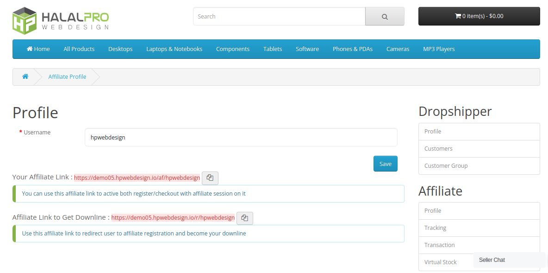Viewport: 548px width, 273px height.
Task: Save the affiliate profile username
Action: click(385, 163)
